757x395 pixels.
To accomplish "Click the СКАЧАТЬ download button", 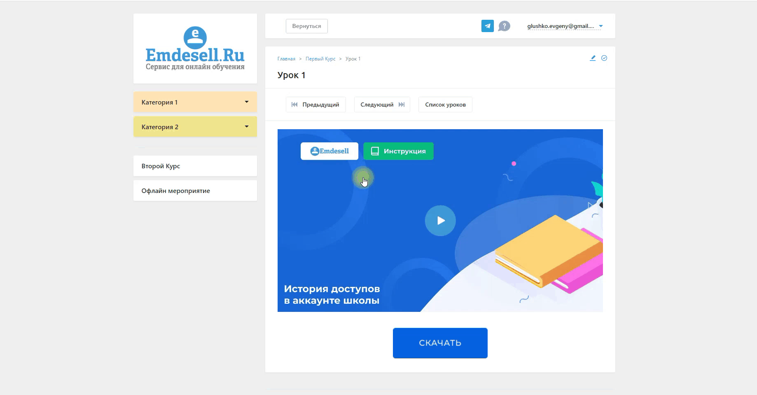I will click(440, 343).
